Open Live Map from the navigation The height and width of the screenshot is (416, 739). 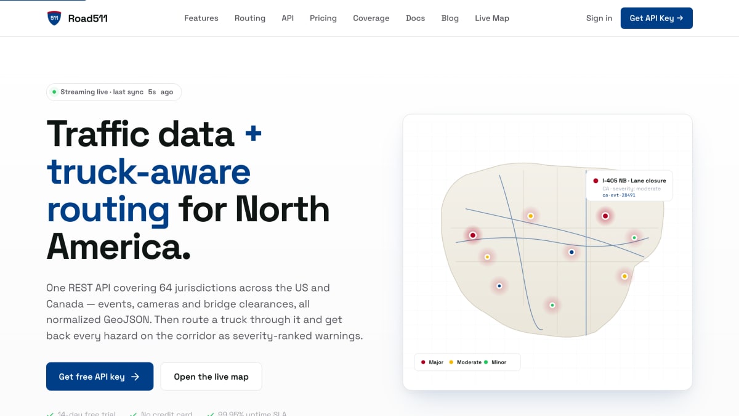(492, 18)
